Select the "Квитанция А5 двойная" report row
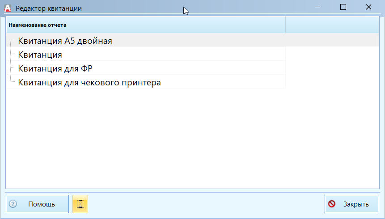 [x=192, y=41]
